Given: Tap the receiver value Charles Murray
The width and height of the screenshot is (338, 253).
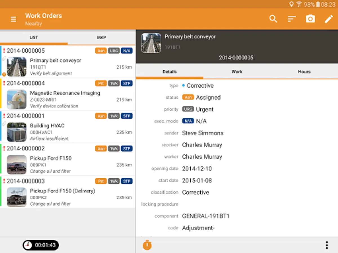Looking at the screenshot, I should (202, 145).
